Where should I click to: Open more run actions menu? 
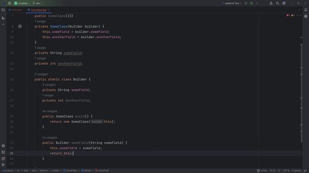coord(257,3)
